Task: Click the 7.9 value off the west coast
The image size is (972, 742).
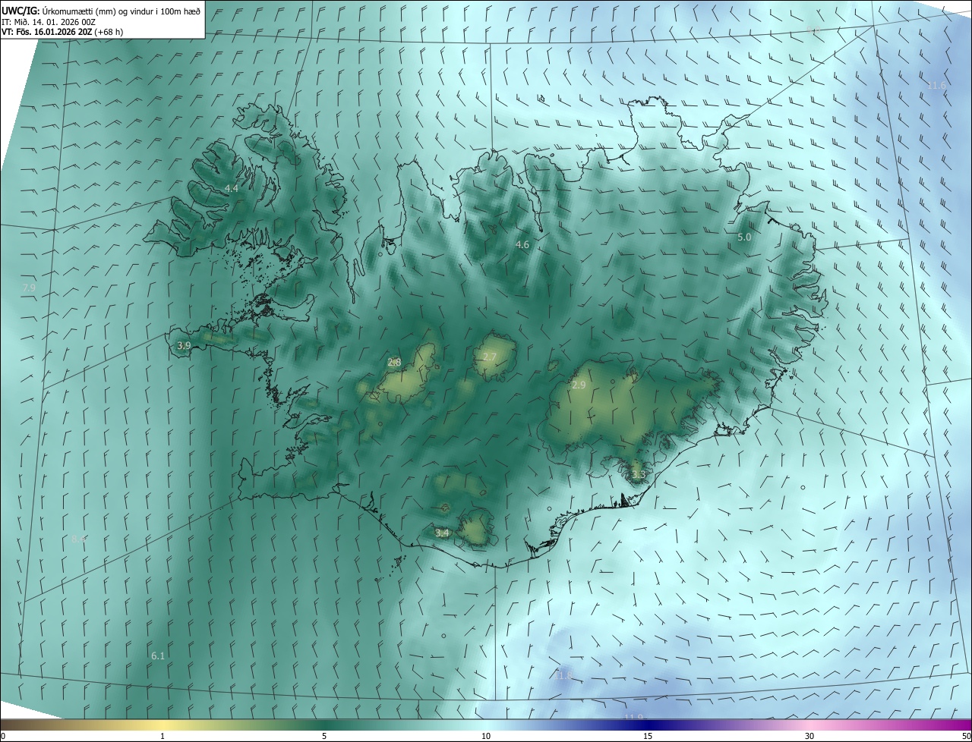Action: pyautogui.click(x=30, y=288)
